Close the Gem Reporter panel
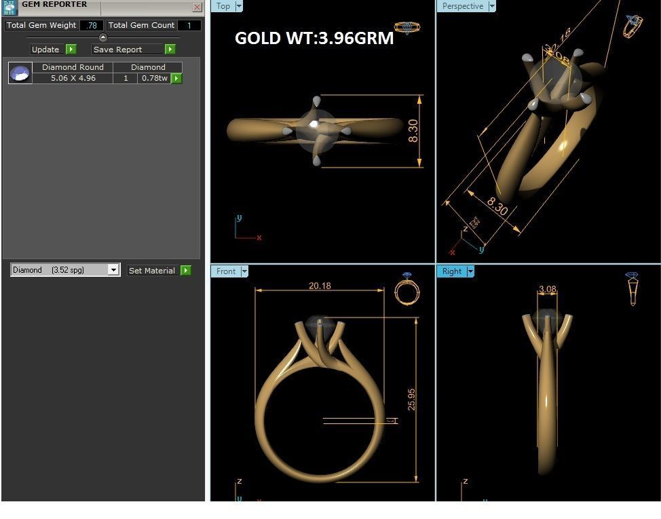The width and height of the screenshot is (661, 519). [197, 7]
